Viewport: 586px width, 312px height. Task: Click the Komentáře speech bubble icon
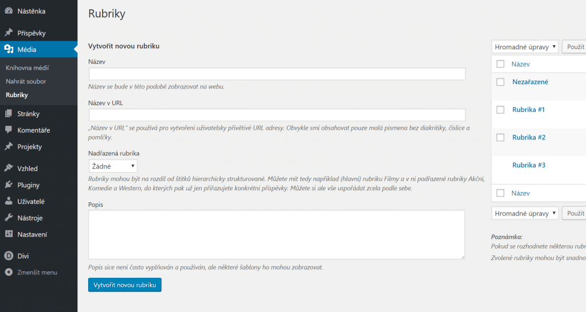coord(9,130)
